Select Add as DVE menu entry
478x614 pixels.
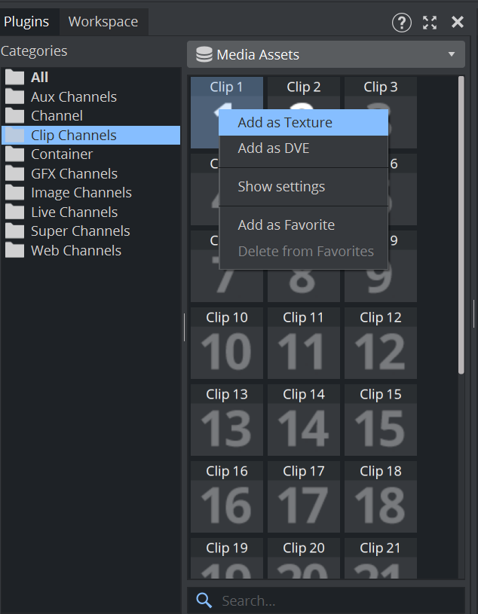[274, 148]
